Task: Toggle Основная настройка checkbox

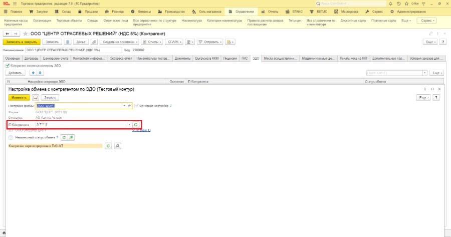Action: (137, 106)
